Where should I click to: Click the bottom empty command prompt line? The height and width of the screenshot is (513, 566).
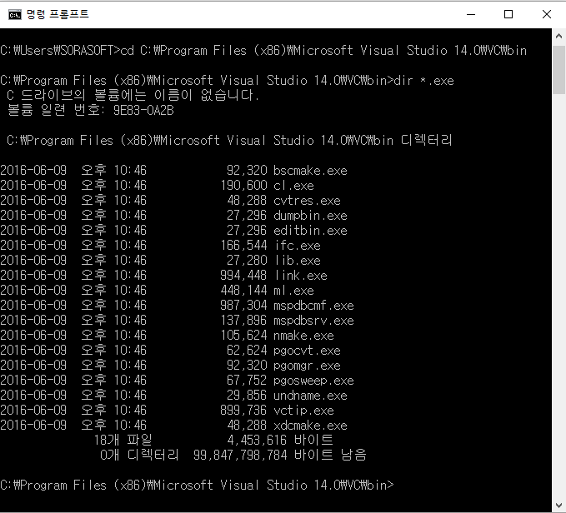[197, 486]
